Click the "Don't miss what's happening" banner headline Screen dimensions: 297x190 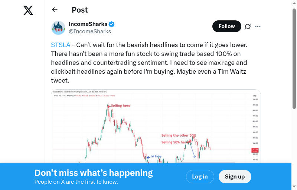coord(94,173)
